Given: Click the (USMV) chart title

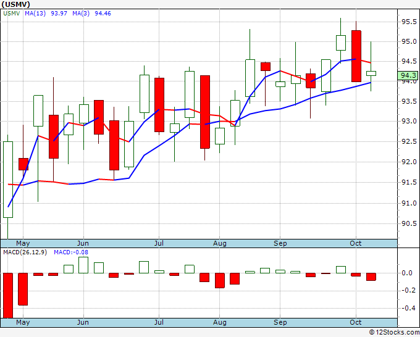Looking at the screenshot, I should (16, 4).
